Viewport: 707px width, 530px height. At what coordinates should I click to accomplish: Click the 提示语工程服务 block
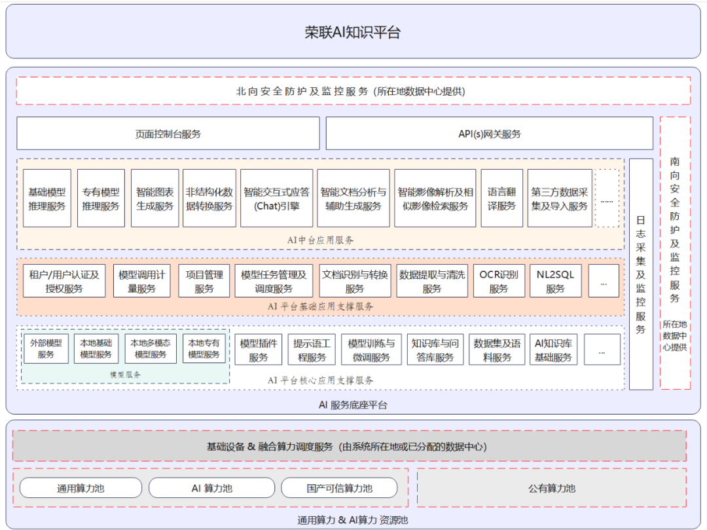tap(312, 350)
